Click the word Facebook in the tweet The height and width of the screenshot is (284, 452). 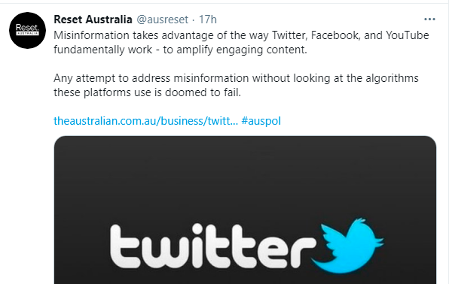[x=335, y=35]
